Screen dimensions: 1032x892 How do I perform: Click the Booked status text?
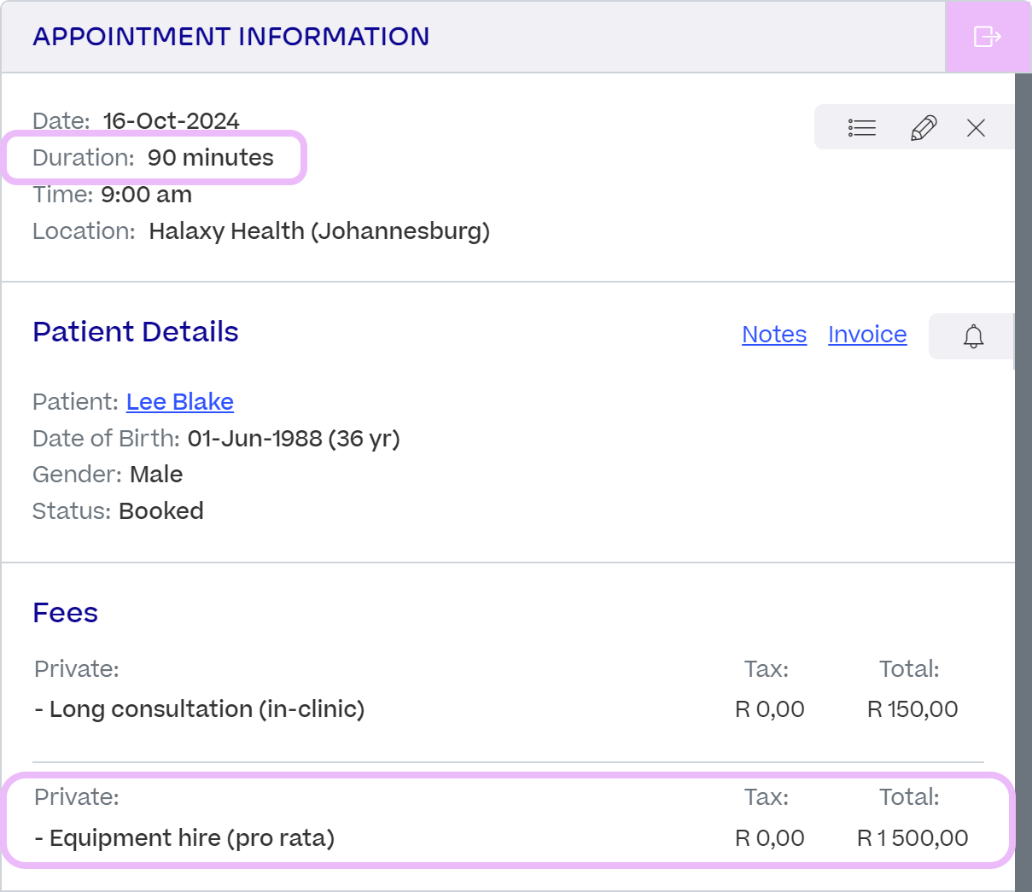click(x=161, y=511)
